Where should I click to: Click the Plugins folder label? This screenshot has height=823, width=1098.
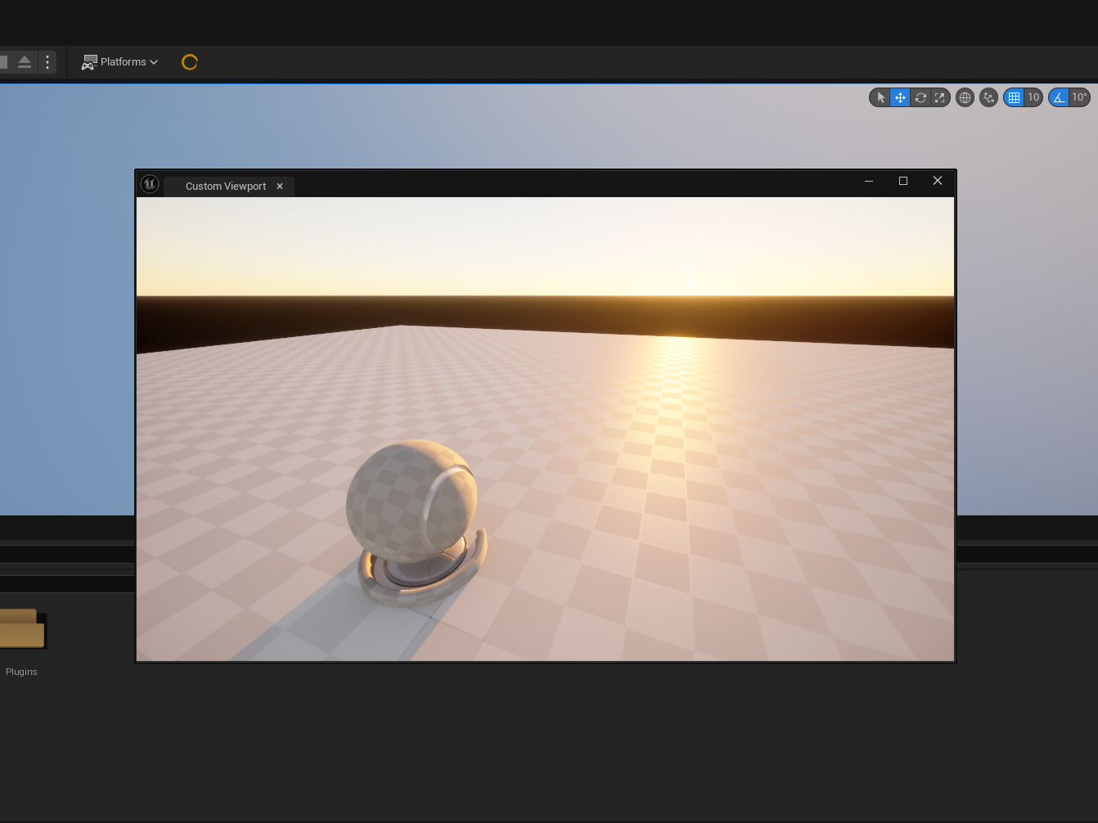tap(21, 672)
